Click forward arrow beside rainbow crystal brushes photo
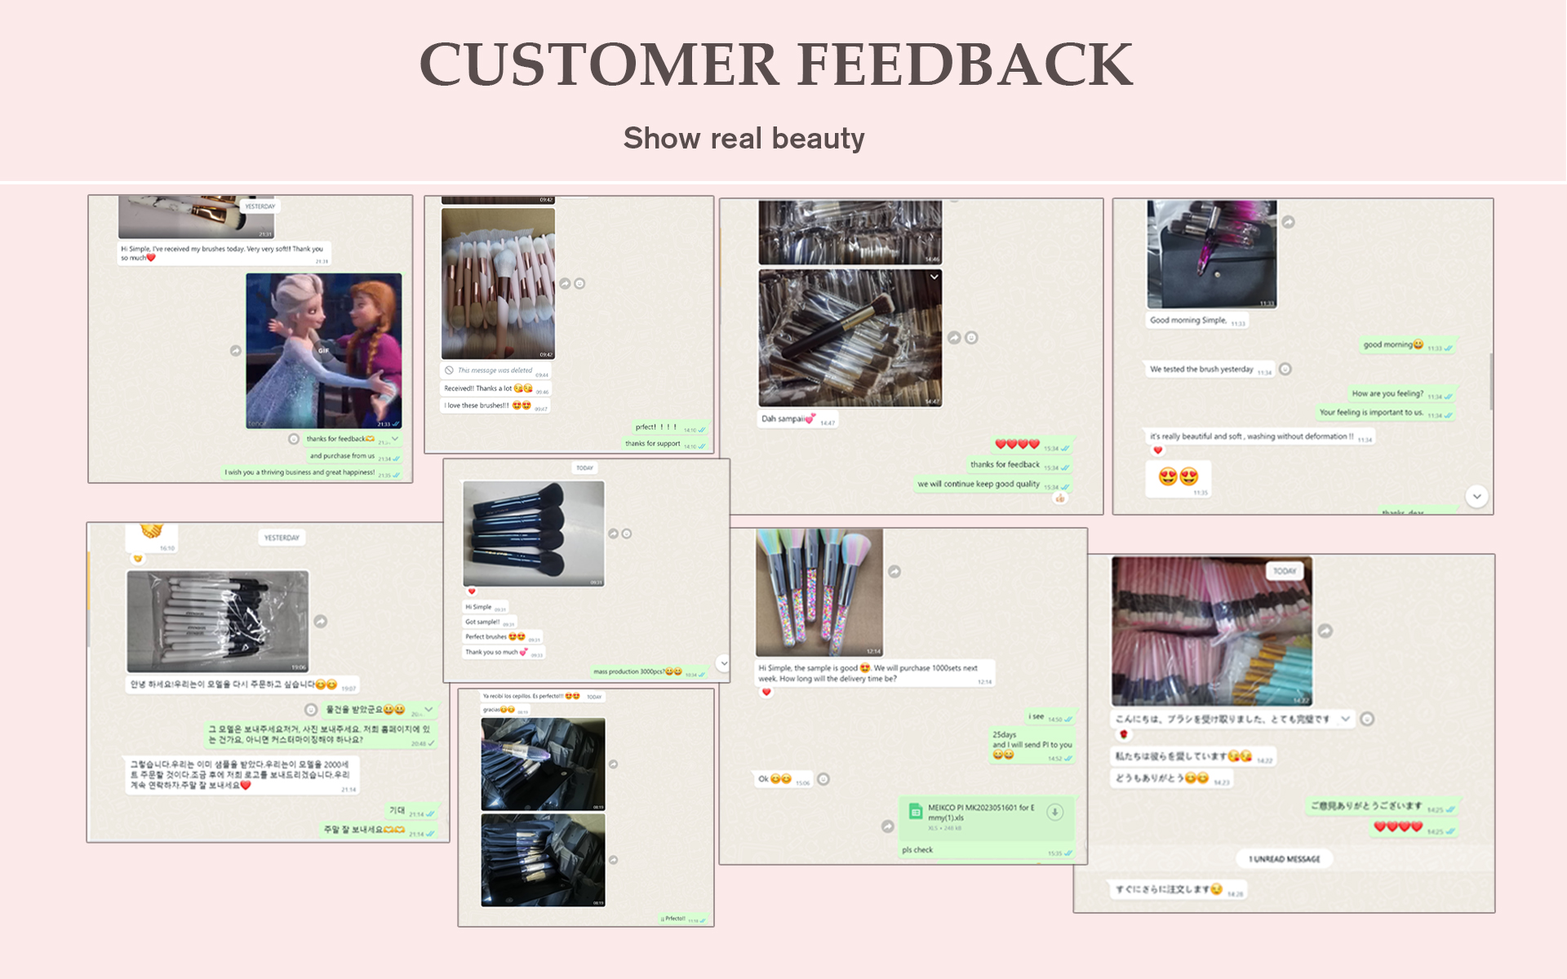Image resolution: width=1567 pixels, height=979 pixels. pyautogui.click(x=894, y=572)
